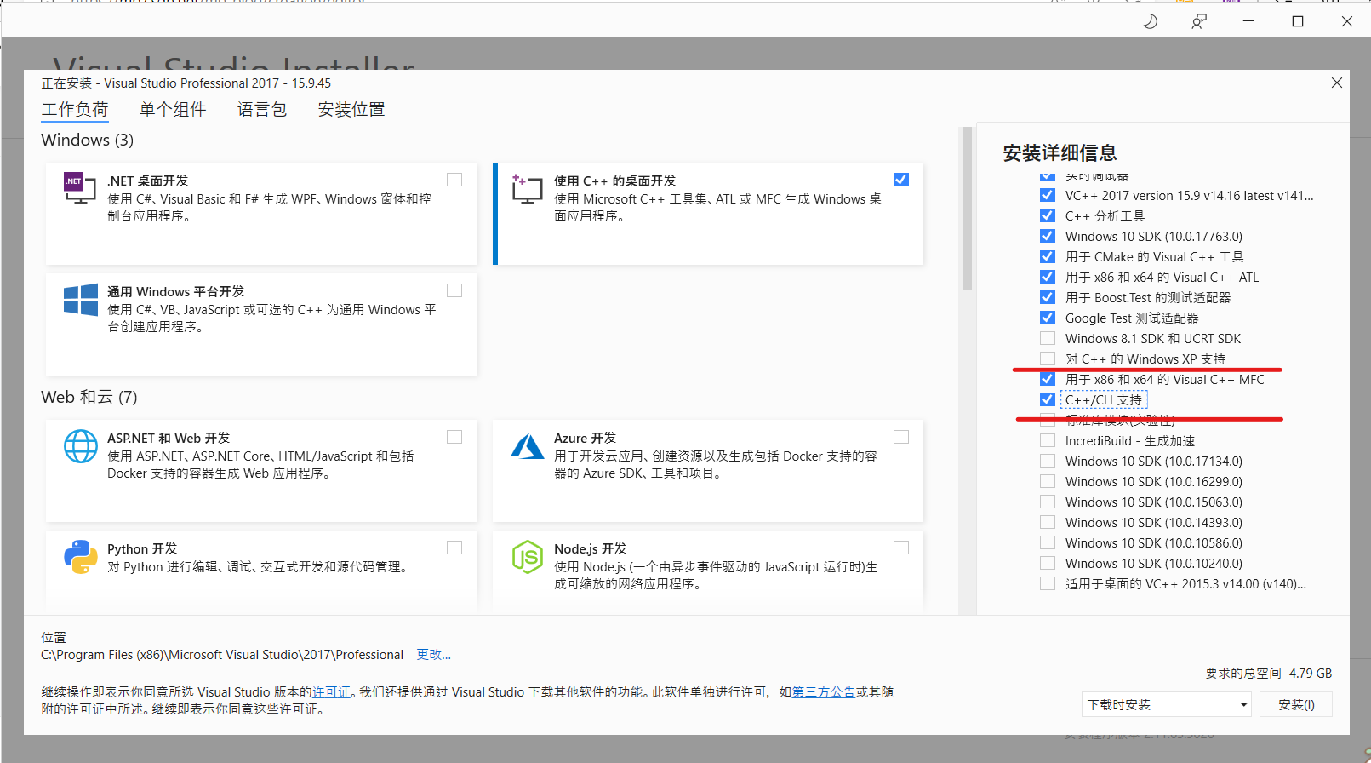Select the 使用 C++ 的桌面开发 card title
The image size is (1371, 763).
coord(614,181)
